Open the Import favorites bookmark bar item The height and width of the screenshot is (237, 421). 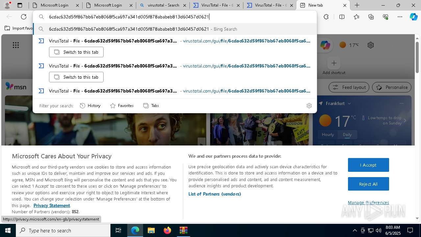click(x=18, y=28)
